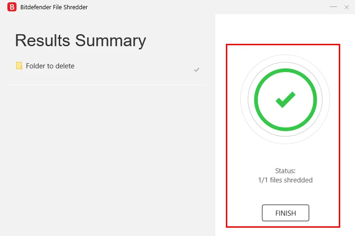Viewport: 355px width, 236px height.
Task: Click the divider line under Folder to delete
Action: click(x=107, y=85)
